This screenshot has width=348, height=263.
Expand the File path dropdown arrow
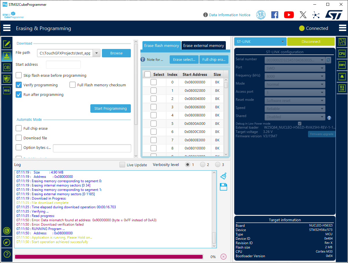[97, 53]
